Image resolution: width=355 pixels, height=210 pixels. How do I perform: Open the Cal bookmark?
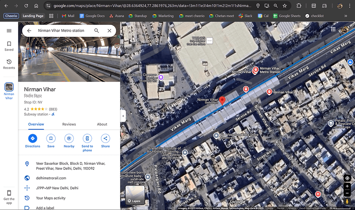tap(263, 16)
